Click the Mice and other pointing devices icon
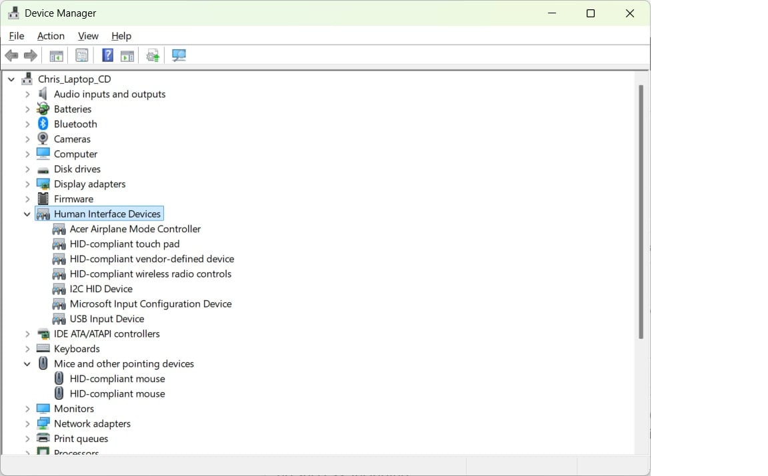The height and width of the screenshot is (476, 768). pyautogui.click(x=43, y=363)
